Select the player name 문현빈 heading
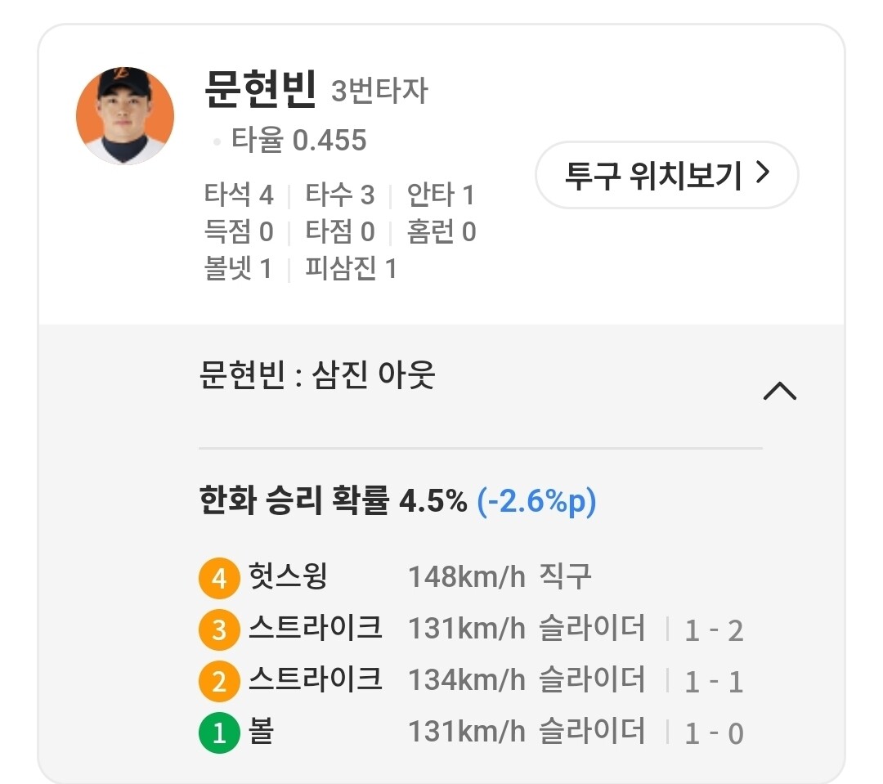This screenshot has width=883, height=784. coord(260,90)
